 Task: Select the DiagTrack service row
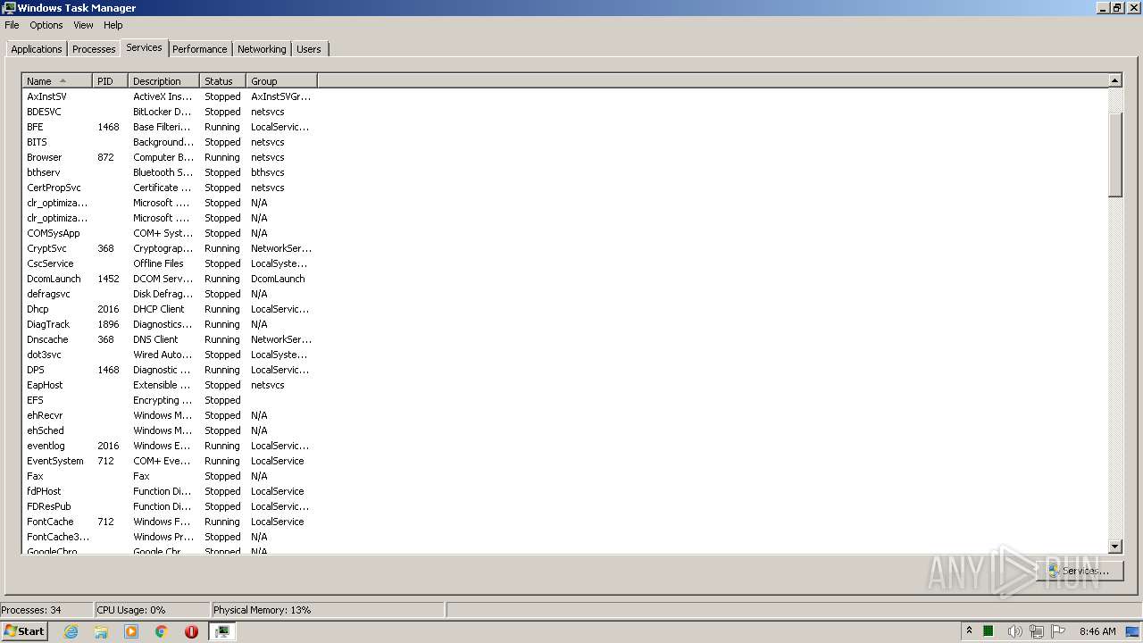pos(170,324)
